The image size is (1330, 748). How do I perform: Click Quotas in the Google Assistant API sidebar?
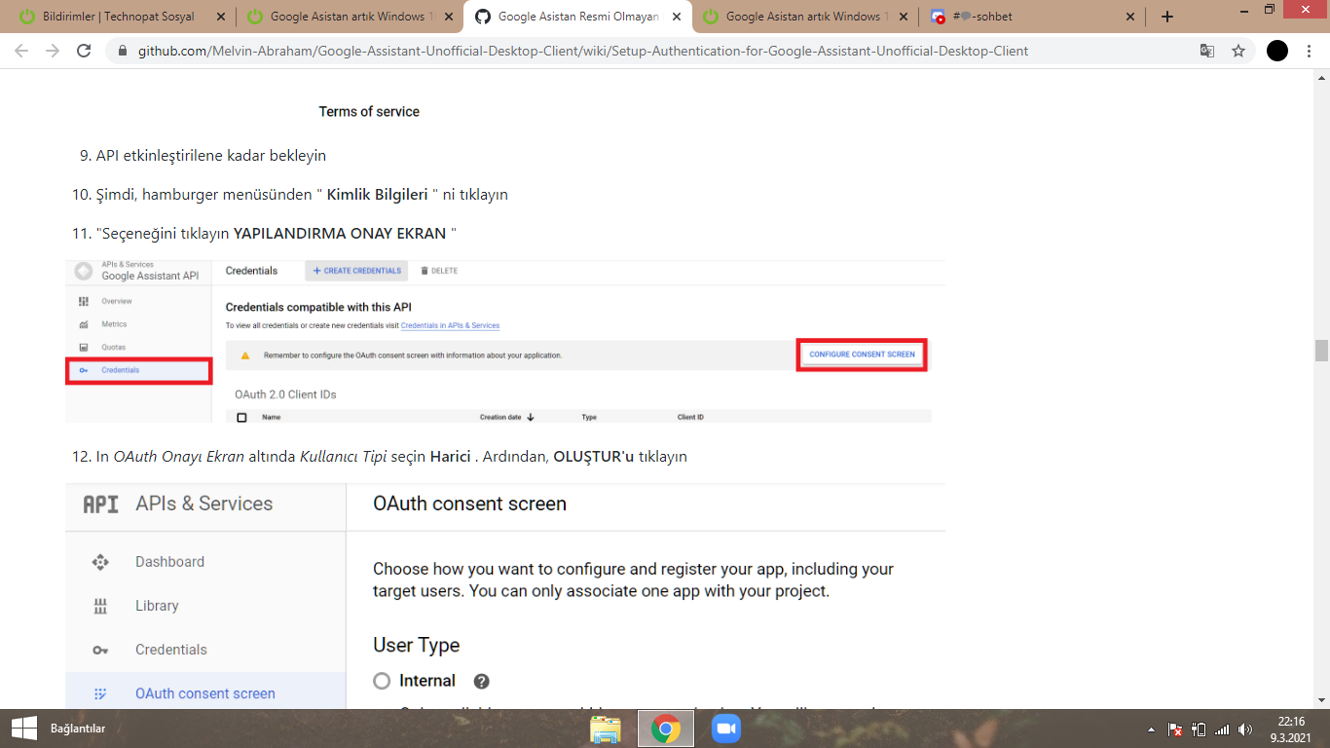point(114,347)
